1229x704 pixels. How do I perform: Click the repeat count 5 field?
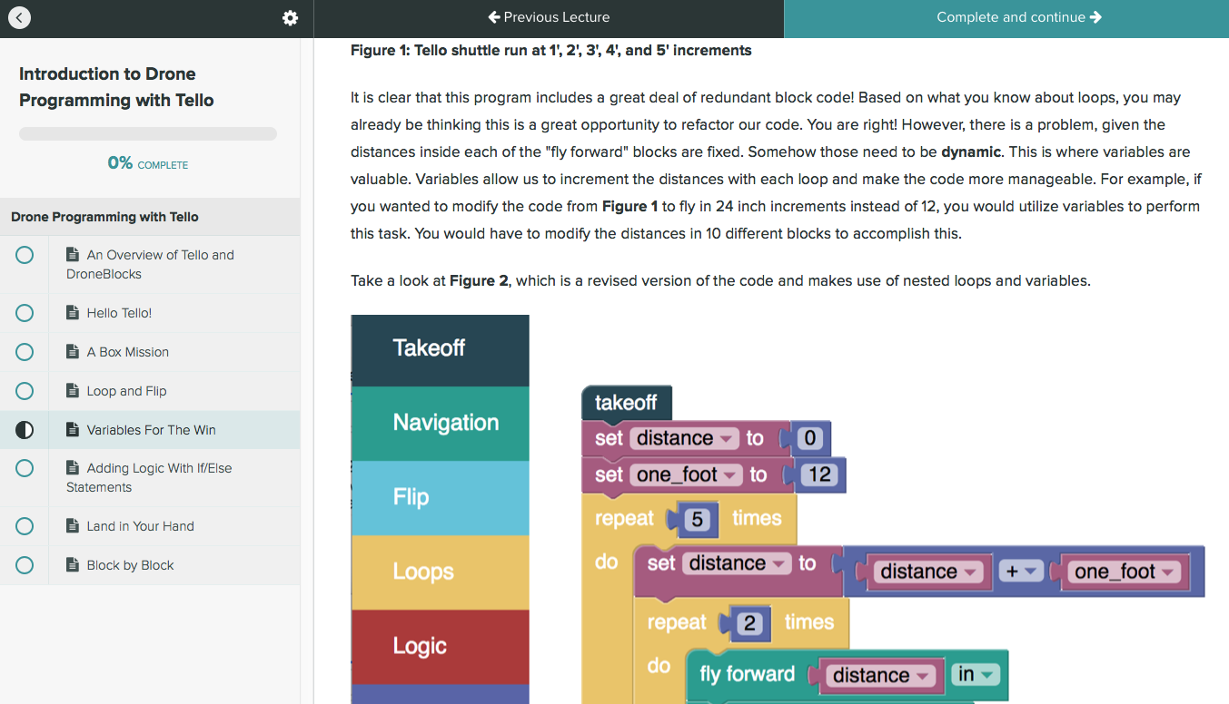(697, 519)
